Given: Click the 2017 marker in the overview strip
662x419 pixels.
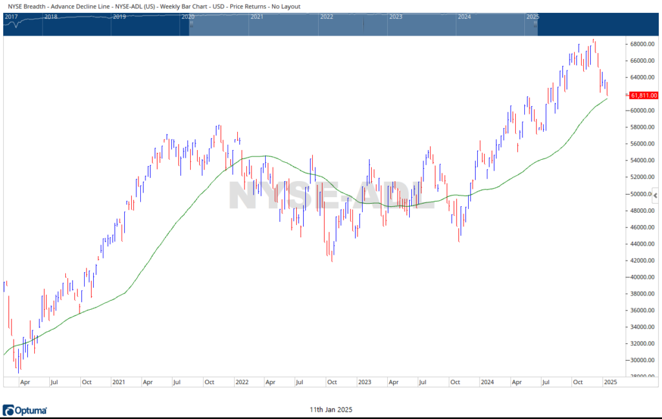Looking at the screenshot, I should point(11,16).
